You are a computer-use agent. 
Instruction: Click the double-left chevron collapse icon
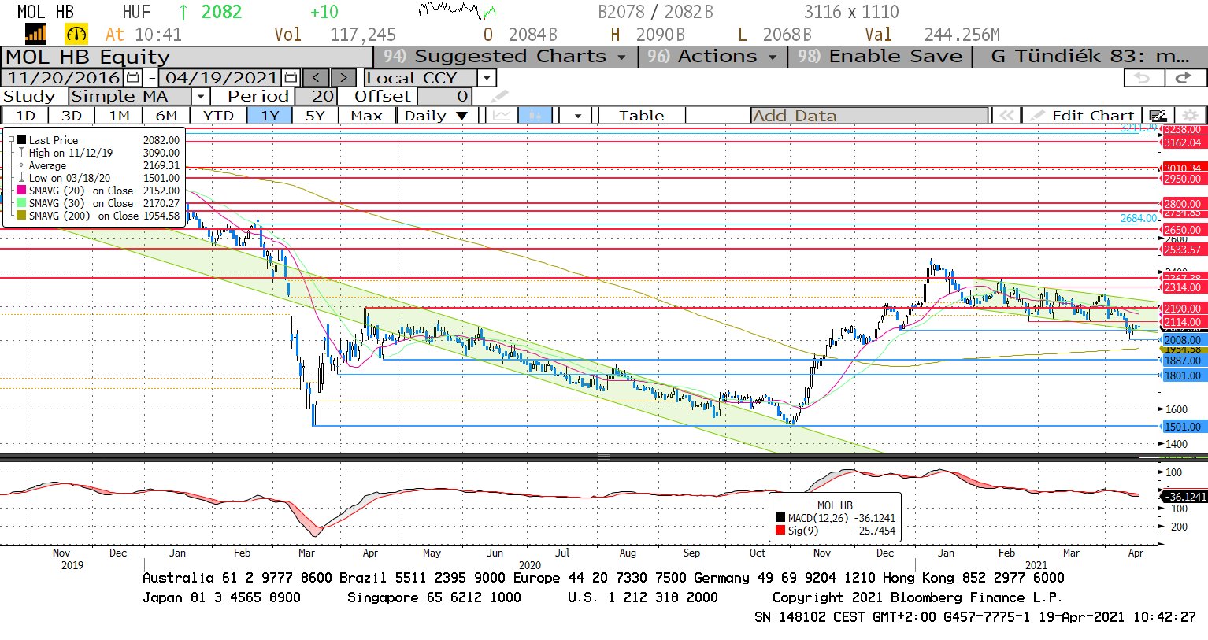click(1006, 116)
